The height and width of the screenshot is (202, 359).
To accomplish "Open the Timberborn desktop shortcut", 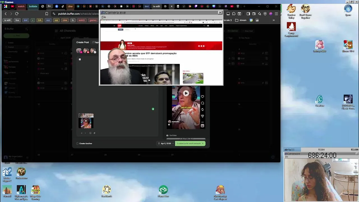I will [x=21, y=173].
